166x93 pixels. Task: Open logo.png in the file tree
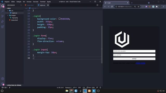coord(15,18)
